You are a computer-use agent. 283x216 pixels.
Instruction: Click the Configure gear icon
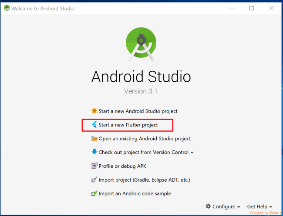pos(208,206)
